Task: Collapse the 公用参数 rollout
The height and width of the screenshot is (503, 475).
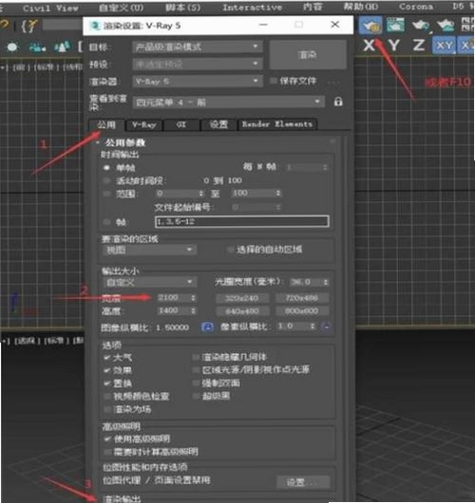Action: (x=125, y=142)
